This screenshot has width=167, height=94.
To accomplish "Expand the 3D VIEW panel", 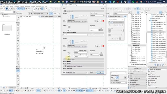I will (63, 64).
